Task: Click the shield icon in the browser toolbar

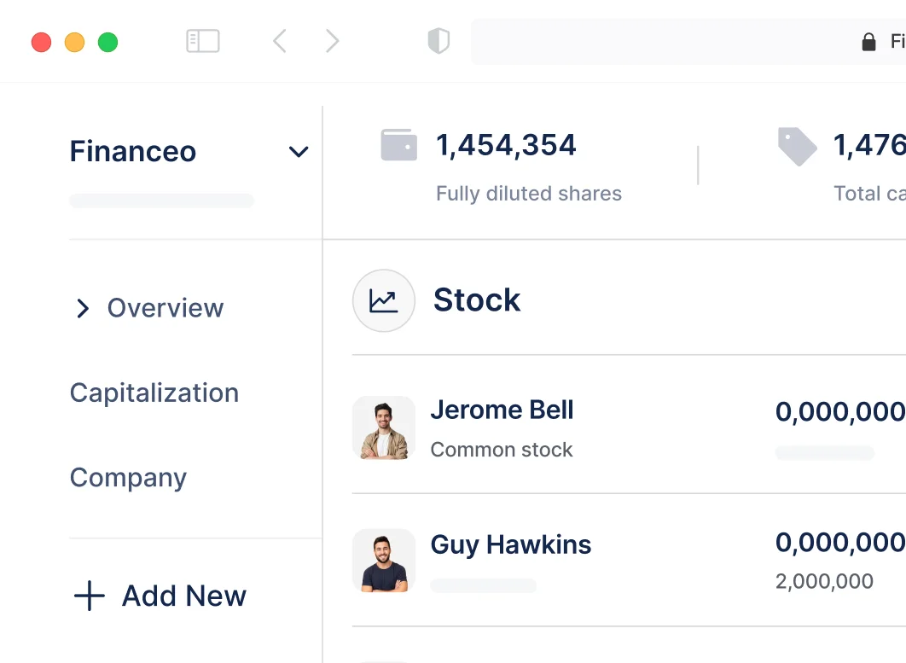Action: coord(438,41)
